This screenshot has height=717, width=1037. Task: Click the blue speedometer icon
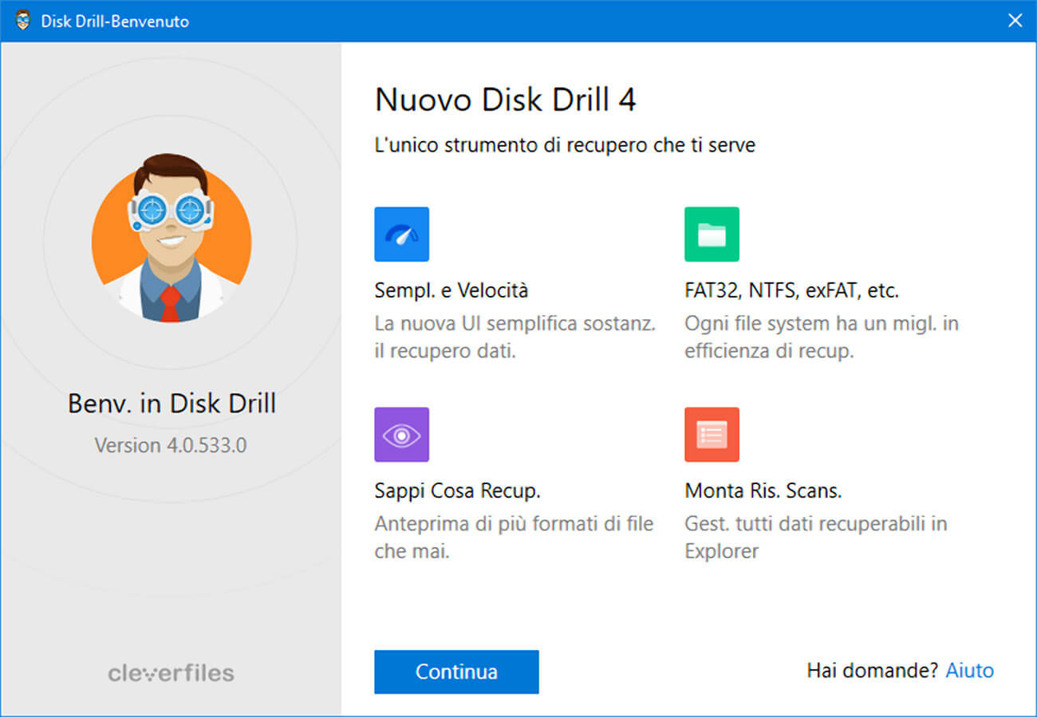(401, 234)
